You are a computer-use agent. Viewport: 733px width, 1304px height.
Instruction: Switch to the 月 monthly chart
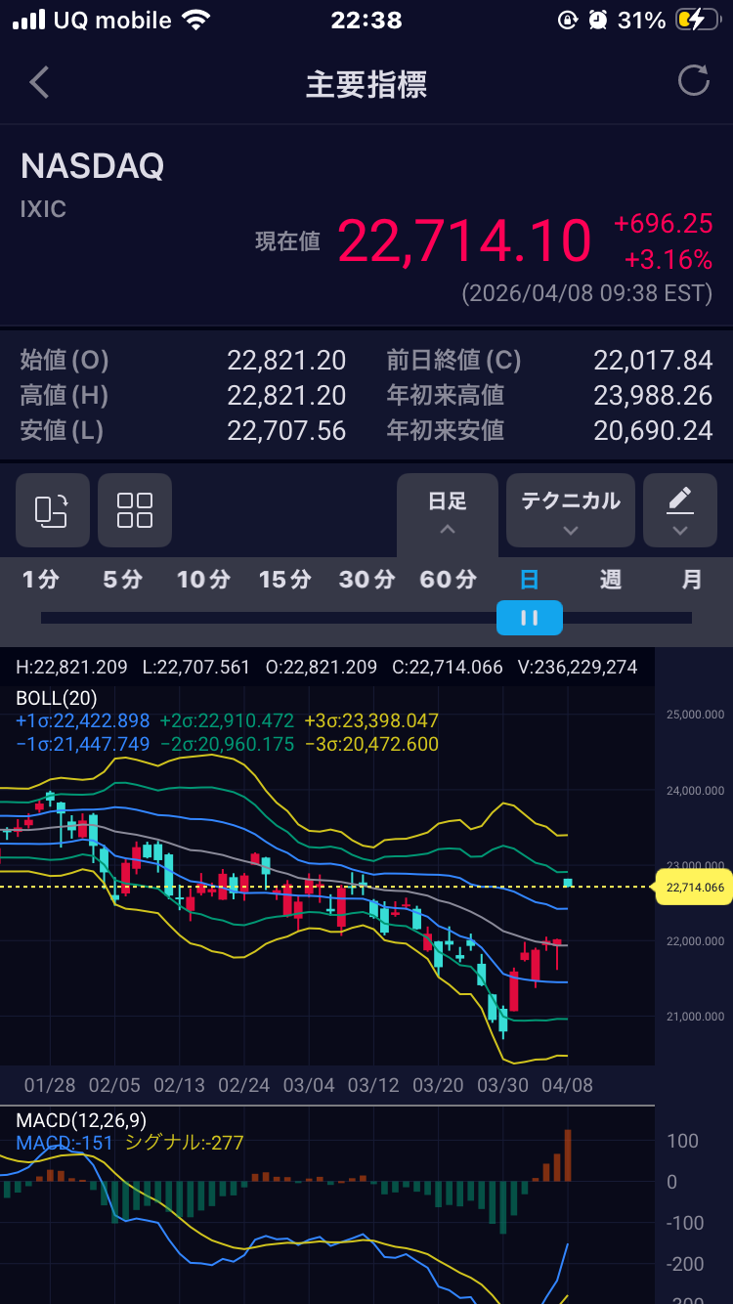[x=692, y=580]
